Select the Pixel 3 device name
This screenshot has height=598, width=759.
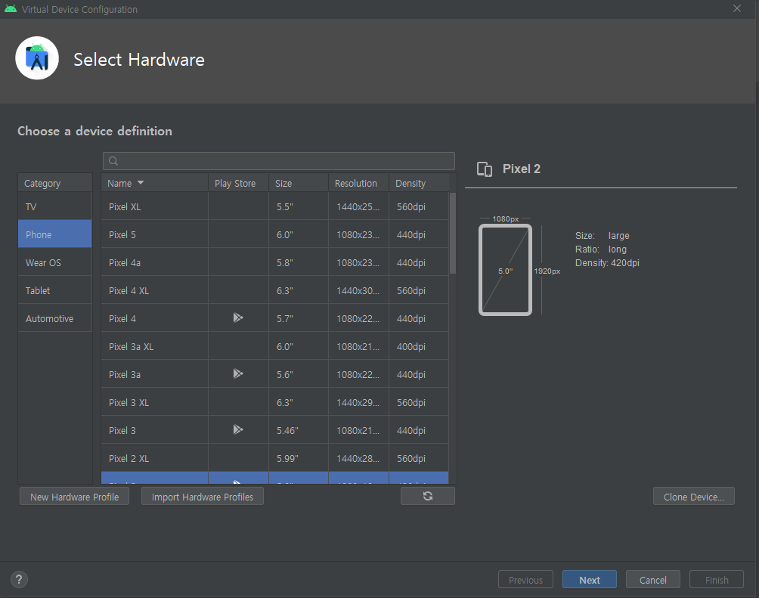122,430
